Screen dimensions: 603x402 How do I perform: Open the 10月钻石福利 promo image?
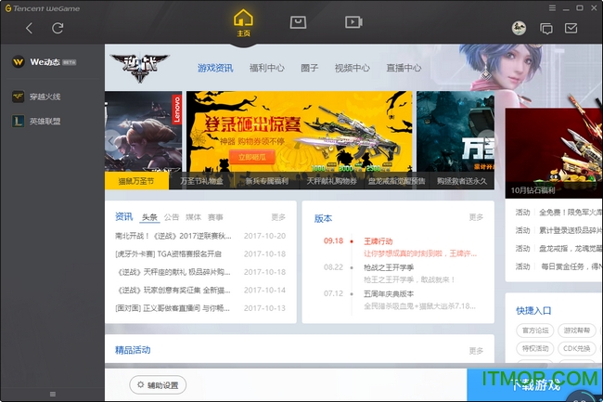pos(554,153)
